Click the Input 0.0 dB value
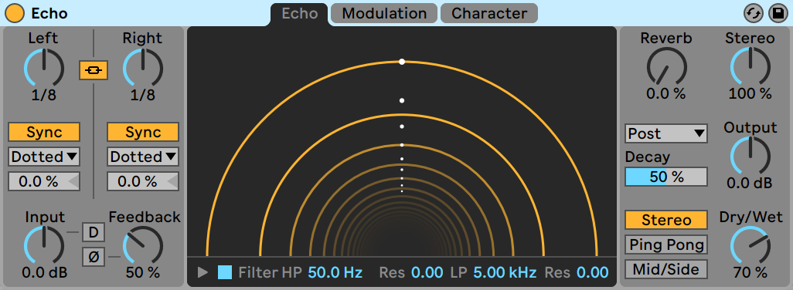The image size is (793, 290). 44,273
